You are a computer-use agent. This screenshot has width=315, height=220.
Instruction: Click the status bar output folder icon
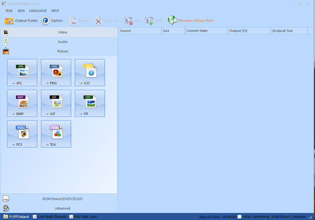pyautogui.click(x=5, y=217)
